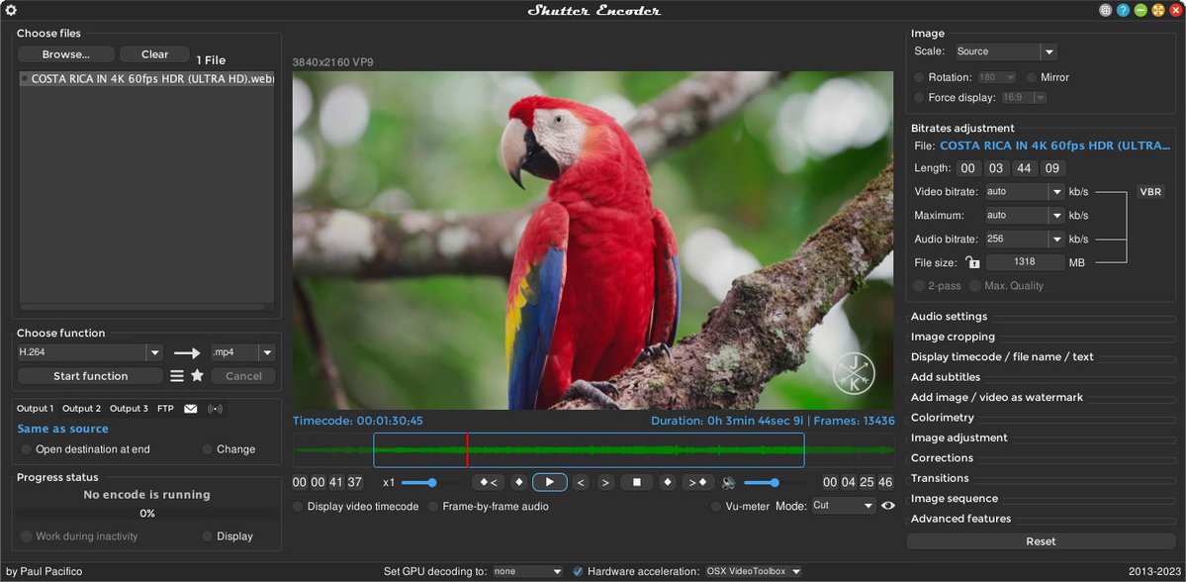The width and height of the screenshot is (1186, 582).
Task: Open the Maximum bitrate dropdown
Action: tap(1025, 215)
